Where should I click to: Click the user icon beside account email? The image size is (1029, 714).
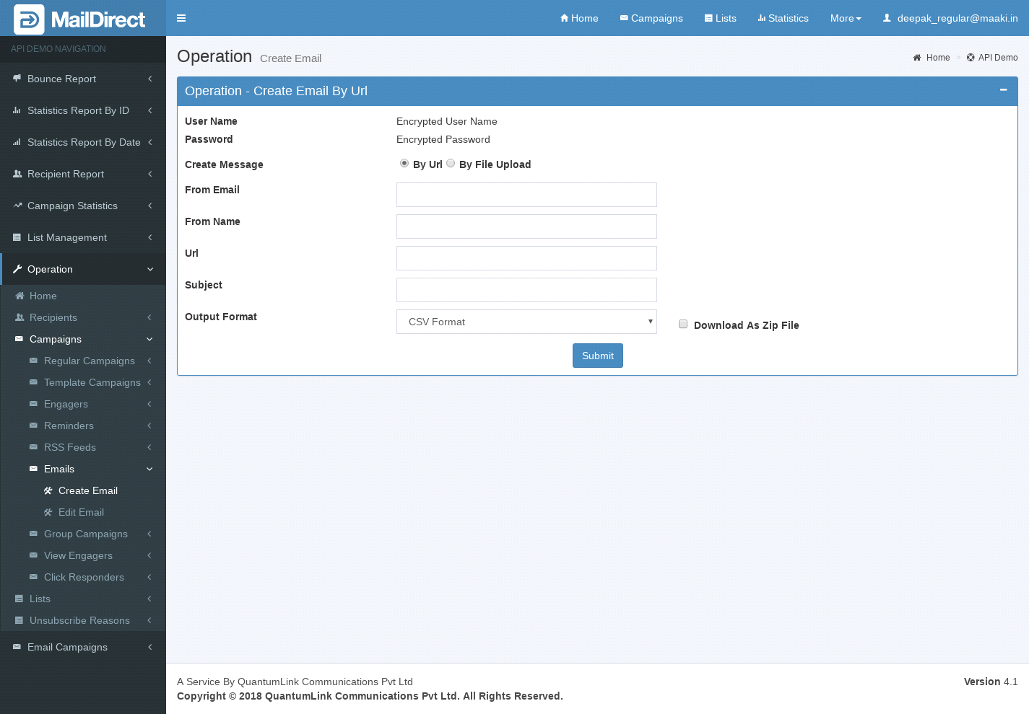point(887,18)
